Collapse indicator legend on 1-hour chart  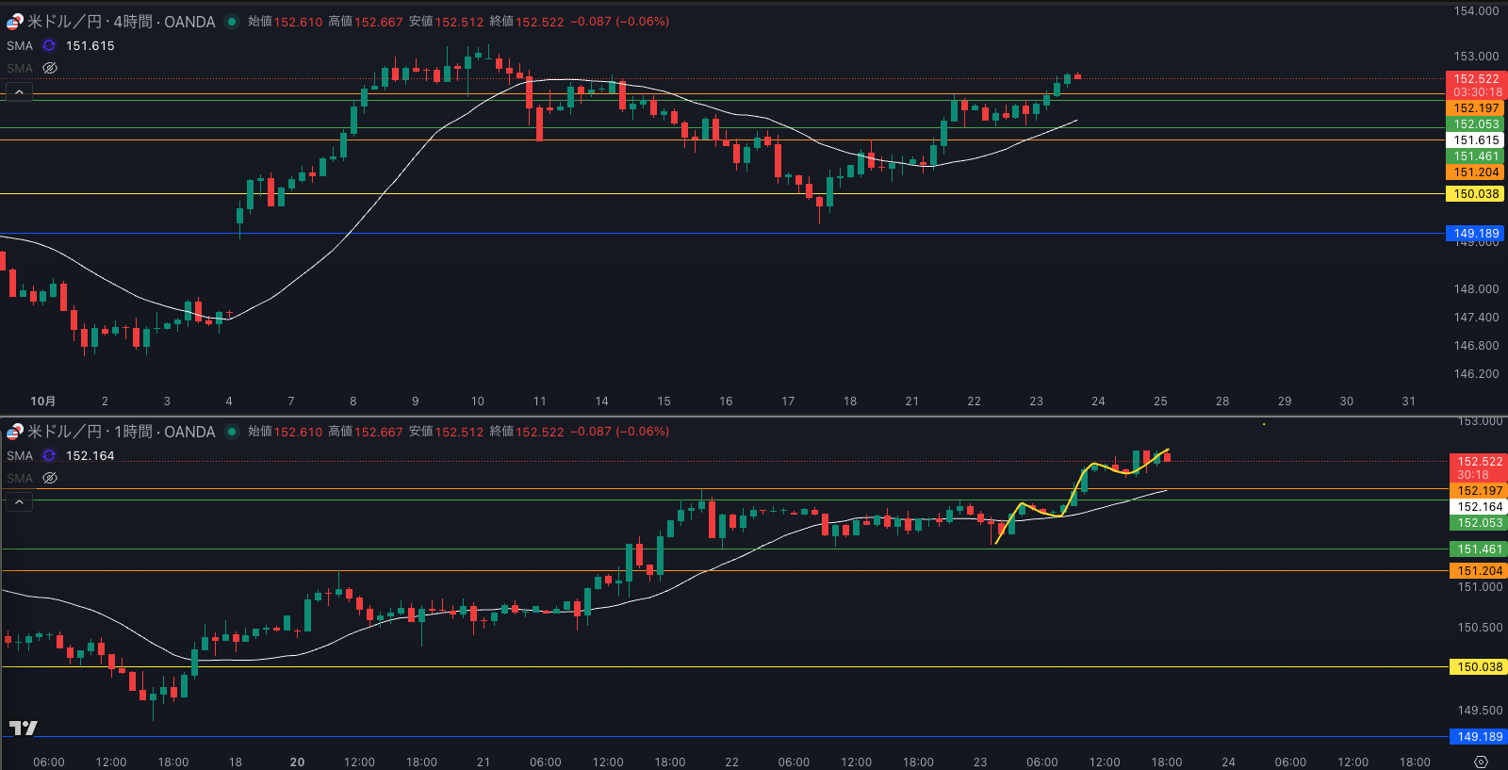pos(19,502)
